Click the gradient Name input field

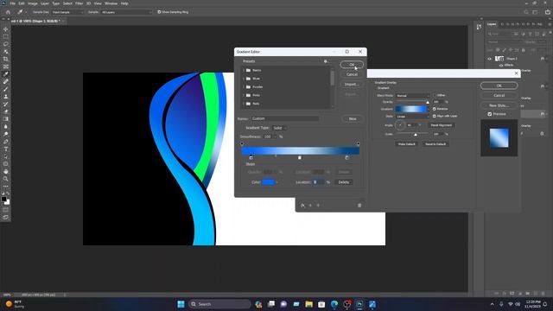285,119
